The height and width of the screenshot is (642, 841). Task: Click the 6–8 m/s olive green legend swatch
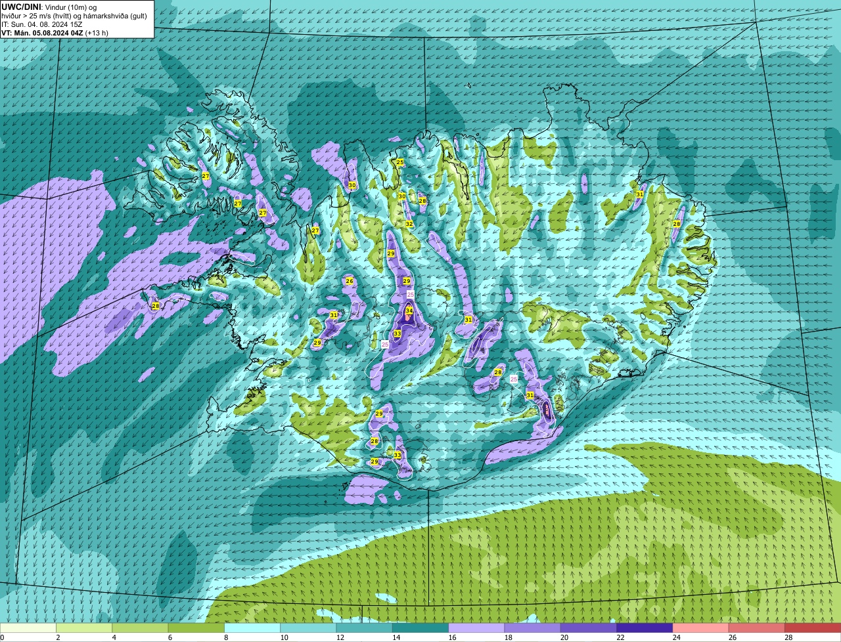[x=196, y=628]
